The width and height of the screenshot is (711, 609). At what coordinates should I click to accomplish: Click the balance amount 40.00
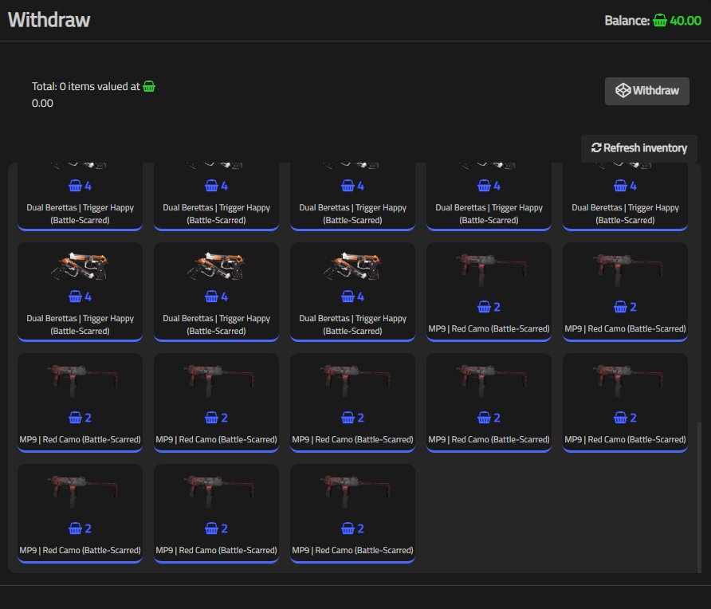pyautogui.click(x=685, y=21)
